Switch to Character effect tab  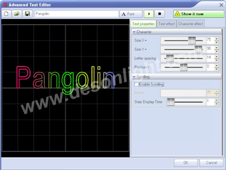tap(191, 24)
